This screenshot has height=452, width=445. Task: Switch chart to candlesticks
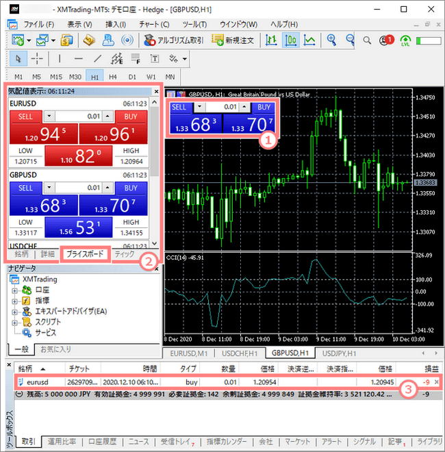pos(290,40)
